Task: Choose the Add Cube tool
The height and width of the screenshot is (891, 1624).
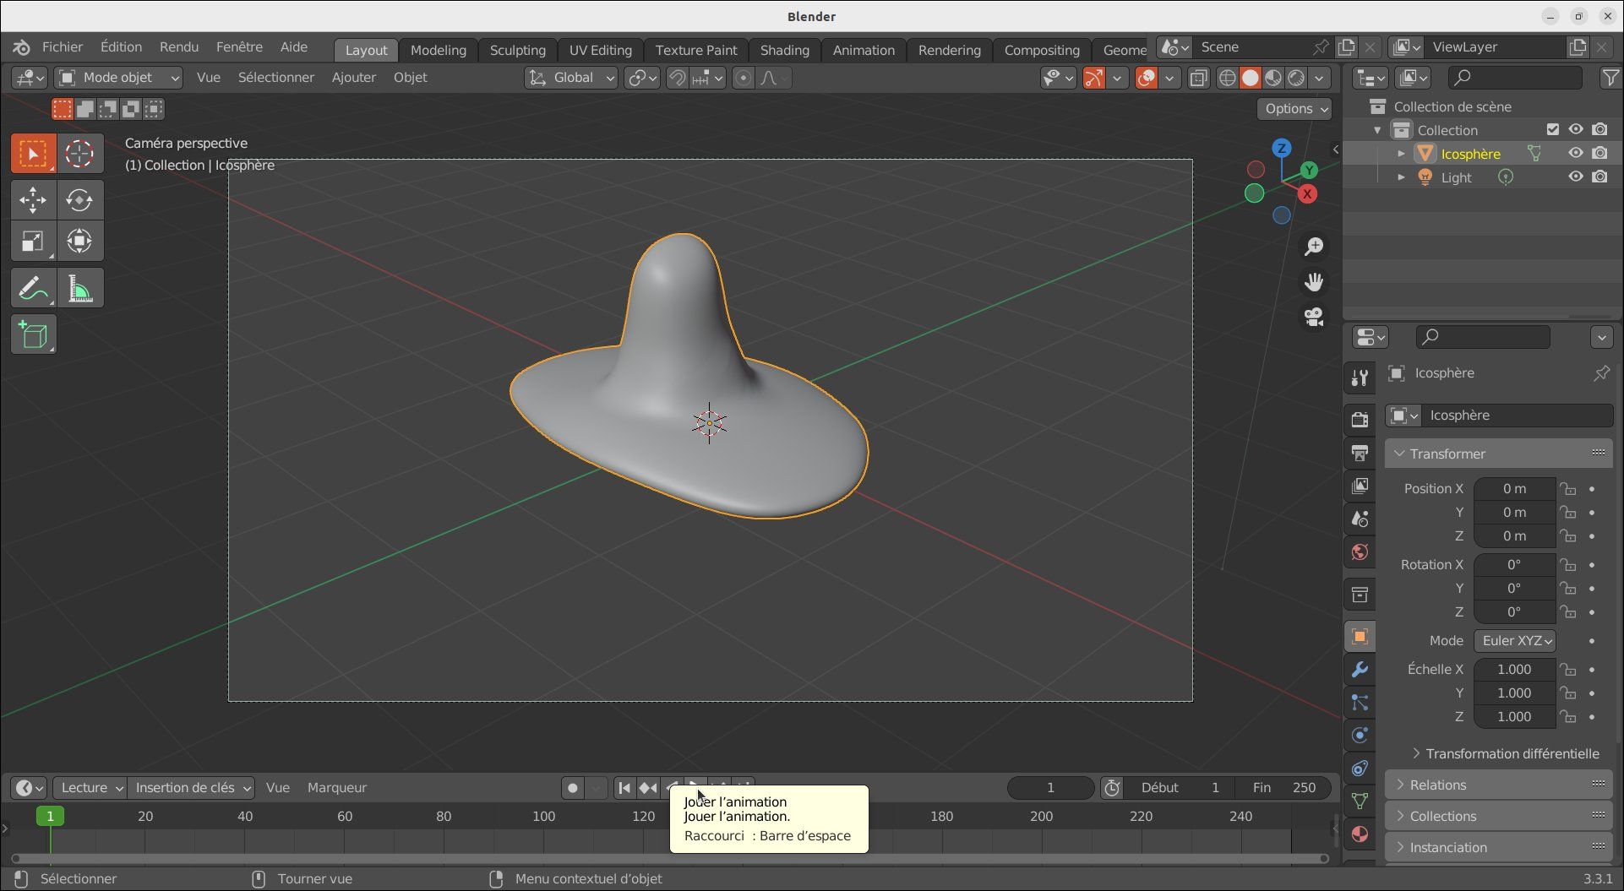Action: (33, 335)
